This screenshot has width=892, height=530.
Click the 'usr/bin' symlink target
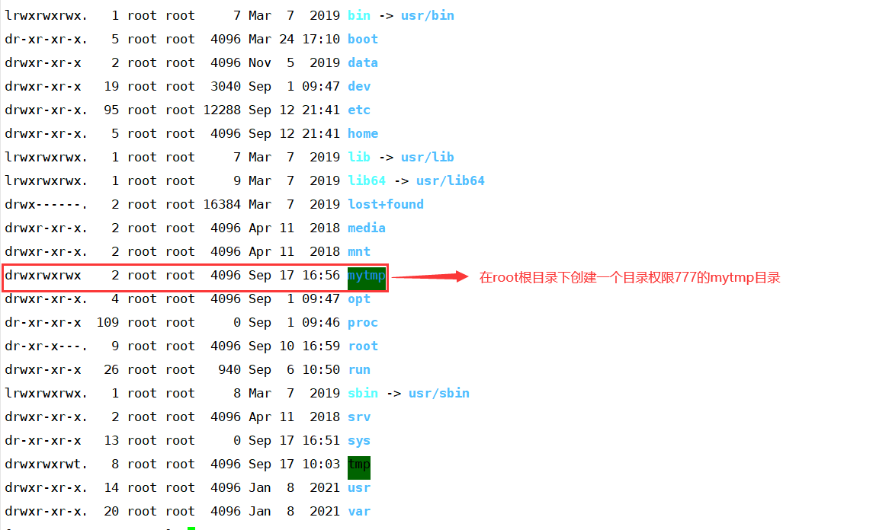coord(427,15)
